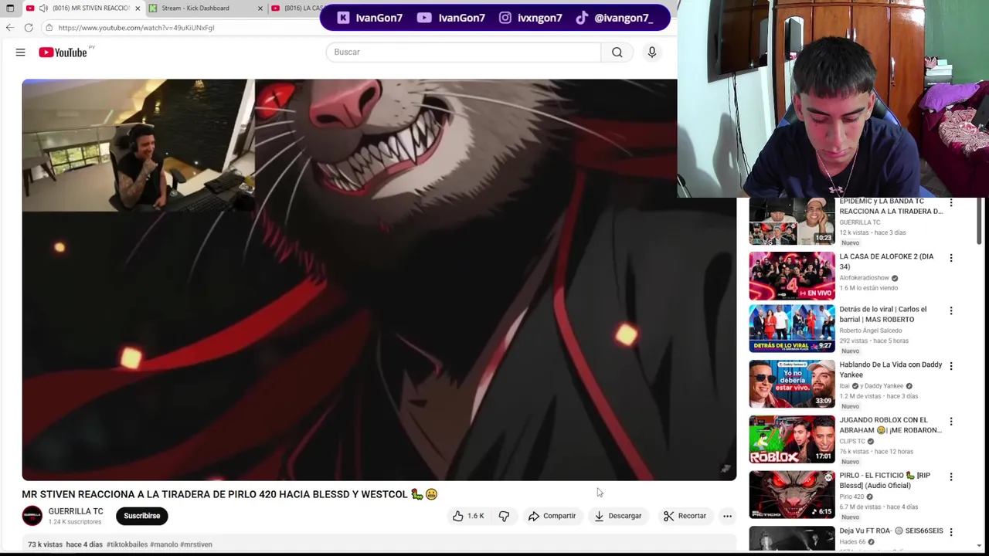Subscribe with the Suscribirse button
989x556 pixels.
(142, 516)
